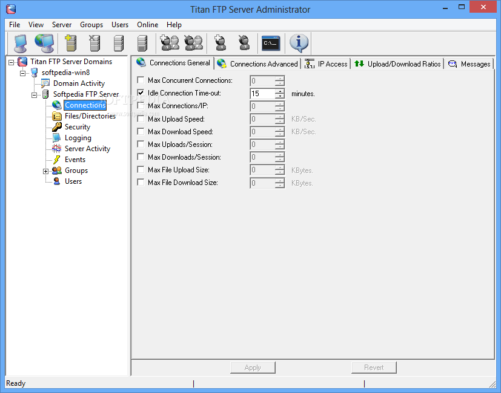Decrease the idle time-out spinner value
The image size is (501, 393).
click(x=280, y=96)
